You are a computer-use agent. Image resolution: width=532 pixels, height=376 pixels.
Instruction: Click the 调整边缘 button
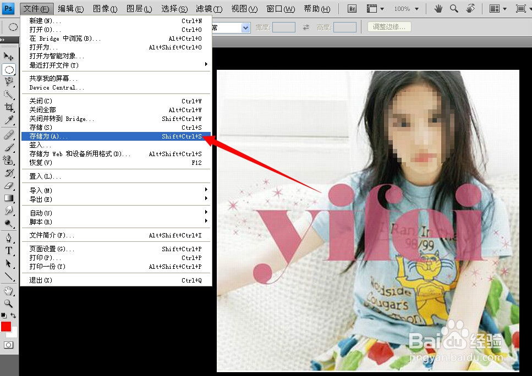(x=389, y=27)
